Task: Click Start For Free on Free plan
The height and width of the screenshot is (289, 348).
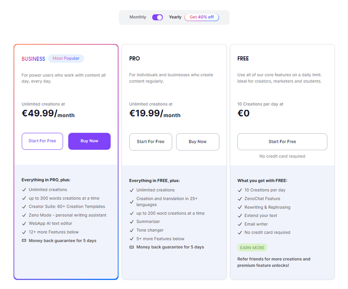Action: pos(282,141)
